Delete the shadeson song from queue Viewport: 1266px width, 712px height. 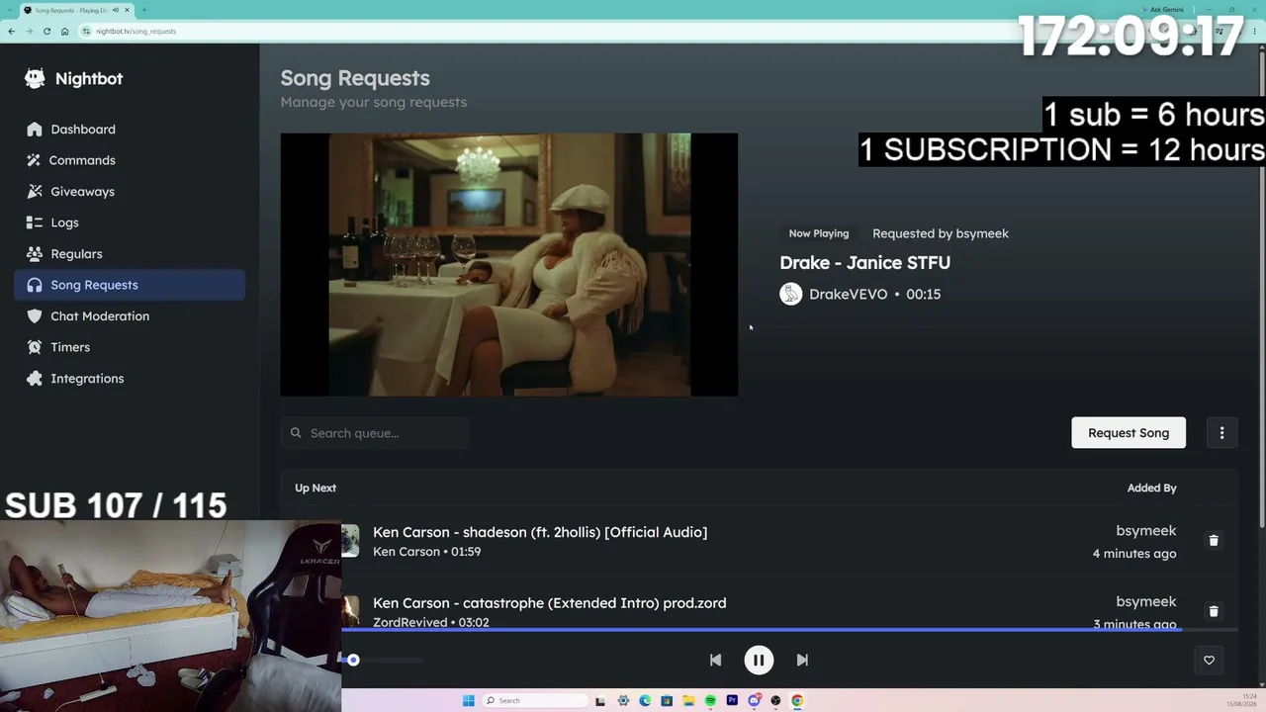(x=1214, y=541)
